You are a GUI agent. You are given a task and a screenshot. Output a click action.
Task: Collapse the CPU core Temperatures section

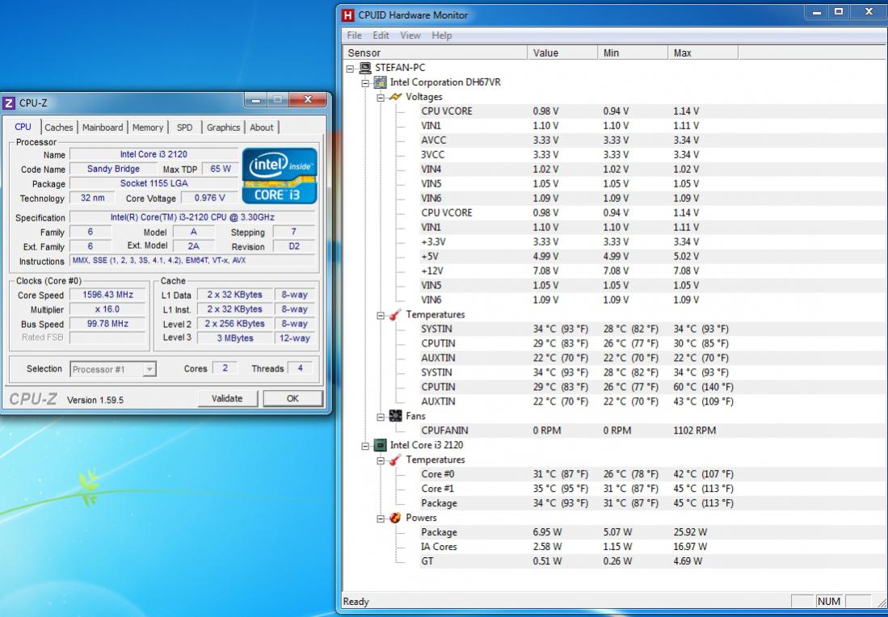[x=381, y=460]
